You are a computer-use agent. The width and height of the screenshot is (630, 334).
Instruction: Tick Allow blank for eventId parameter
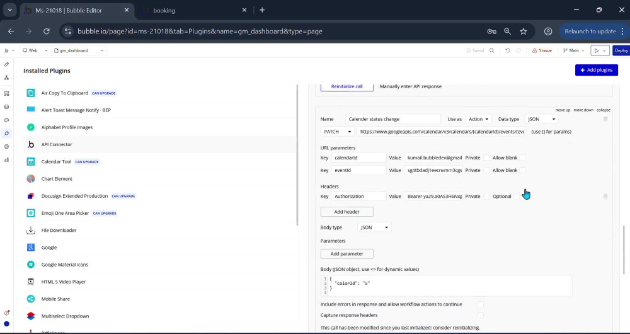(x=522, y=170)
